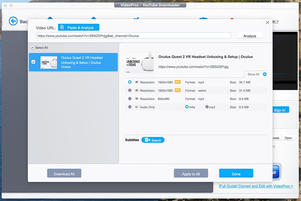Click the "Subtitles" label
The height and width of the screenshot is (201, 301).
point(132,140)
